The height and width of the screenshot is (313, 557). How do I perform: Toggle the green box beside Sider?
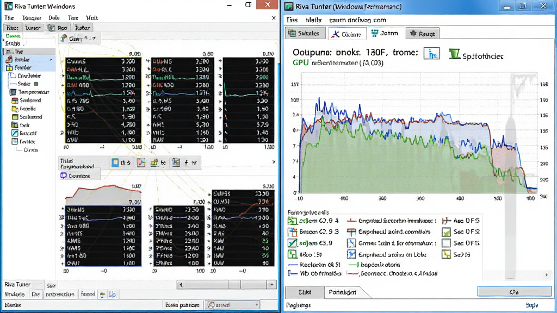[36, 84]
